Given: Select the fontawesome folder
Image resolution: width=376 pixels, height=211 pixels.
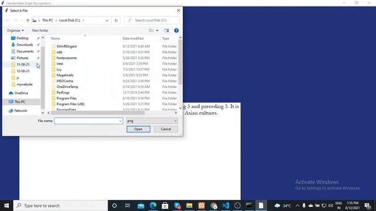Looking at the screenshot, I should tap(66, 58).
